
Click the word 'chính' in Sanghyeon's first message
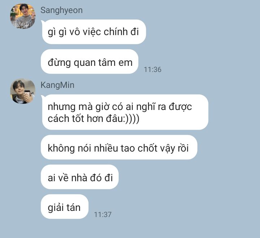(x=116, y=31)
